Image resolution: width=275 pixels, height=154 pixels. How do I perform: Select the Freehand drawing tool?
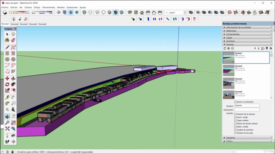click(13, 47)
